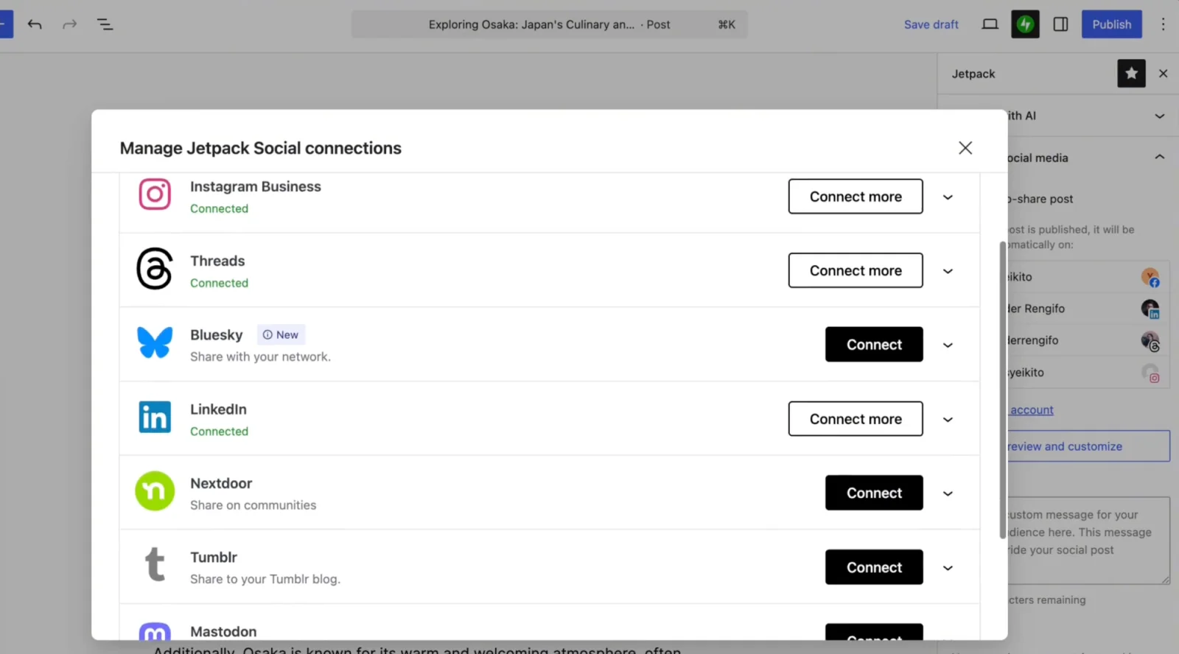Click Connect for Nextdoor
The image size is (1179, 654).
pyautogui.click(x=874, y=493)
